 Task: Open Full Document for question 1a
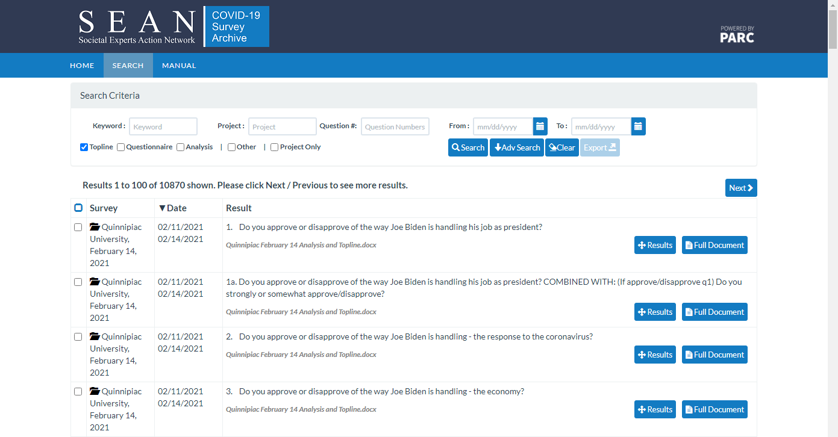[x=714, y=312]
